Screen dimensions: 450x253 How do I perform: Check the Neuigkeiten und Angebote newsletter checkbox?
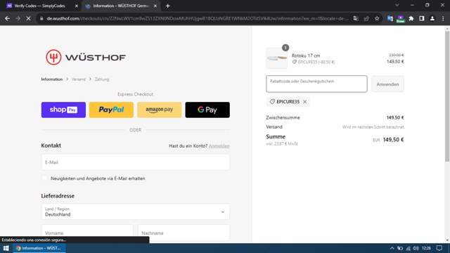pos(44,178)
